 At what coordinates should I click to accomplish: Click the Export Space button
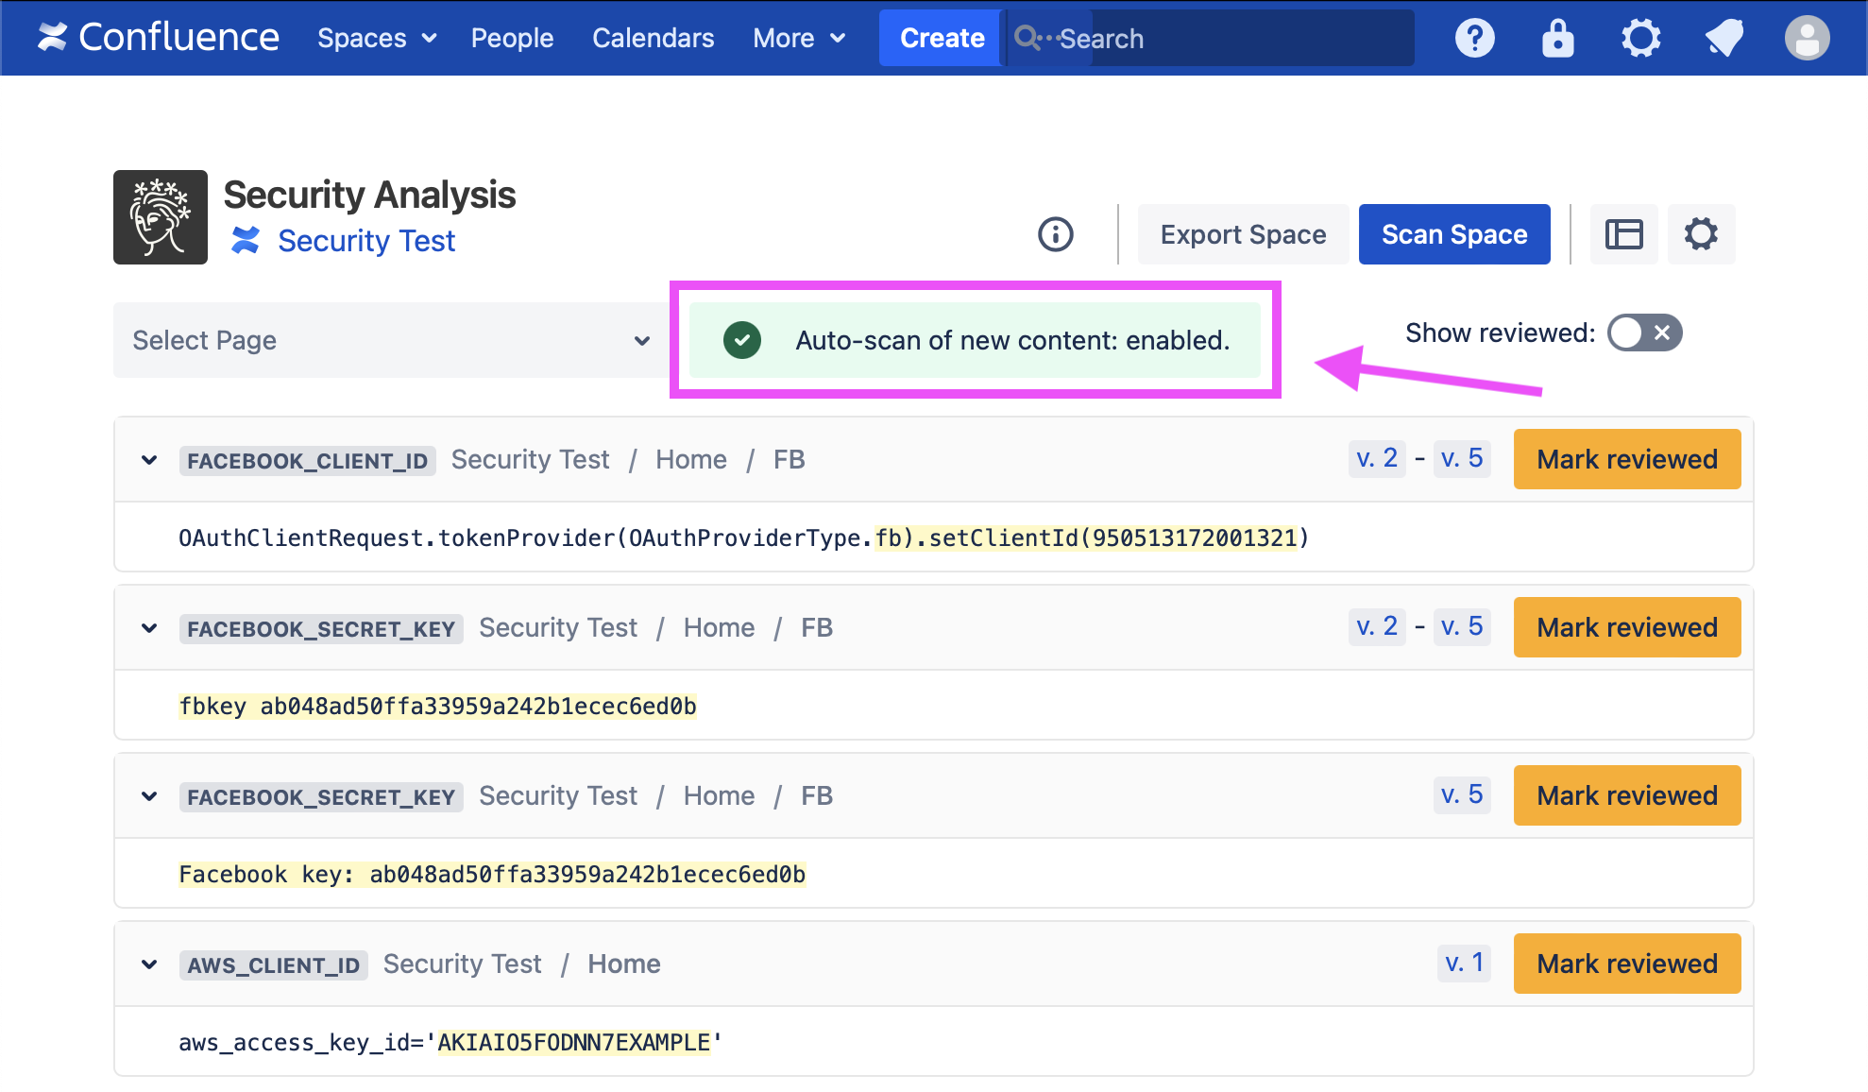click(1242, 234)
